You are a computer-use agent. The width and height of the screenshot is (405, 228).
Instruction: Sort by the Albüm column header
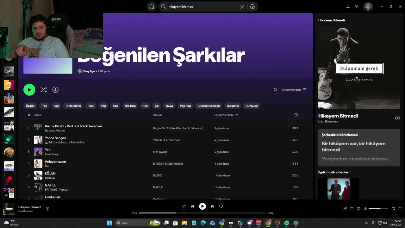pos(157,115)
